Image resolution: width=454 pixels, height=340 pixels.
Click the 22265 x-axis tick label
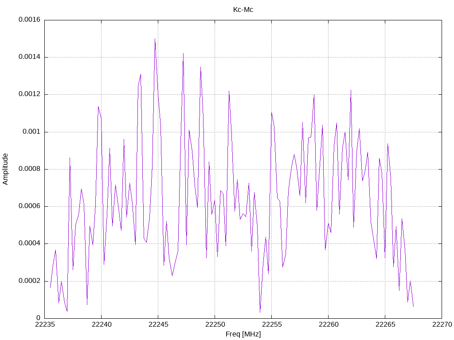click(x=385, y=325)
